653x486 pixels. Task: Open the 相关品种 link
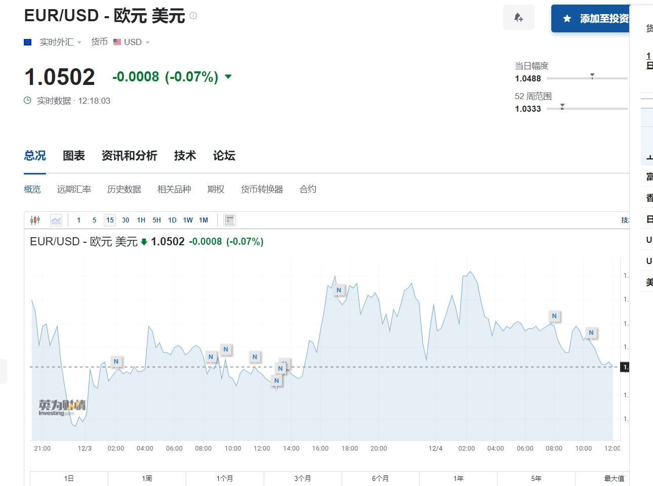pyautogui.click(x=174, y=189)
